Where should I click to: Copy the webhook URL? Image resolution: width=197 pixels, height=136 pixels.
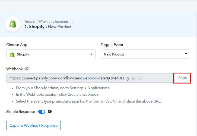click(182, 78)
